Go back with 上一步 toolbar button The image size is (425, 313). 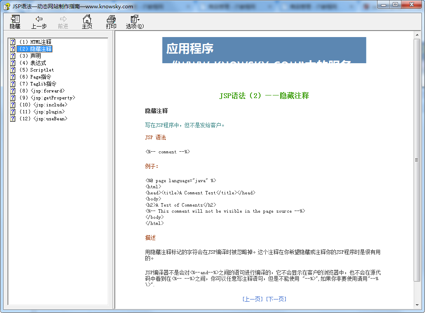pos(39,22)
